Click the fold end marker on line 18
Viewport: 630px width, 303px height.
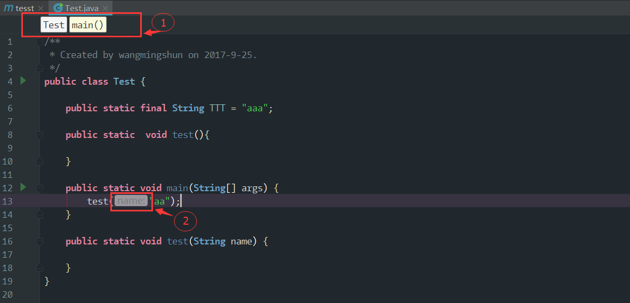tap(39, 268)
